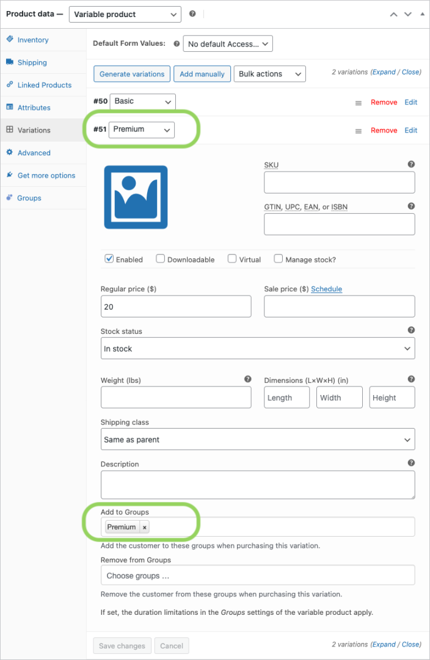Click the bottom Expand variations link
The width and height of the screenshot is (430, 660).
click(384, 644)
